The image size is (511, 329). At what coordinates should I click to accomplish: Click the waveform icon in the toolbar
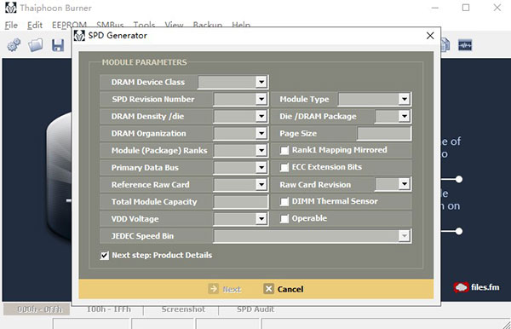coord(465,45)
